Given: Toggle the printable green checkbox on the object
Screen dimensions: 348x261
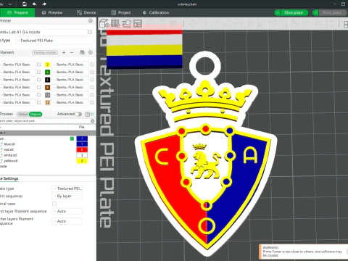Looking at the screenshot, I should pyautogui.click(x=72, y=138).
